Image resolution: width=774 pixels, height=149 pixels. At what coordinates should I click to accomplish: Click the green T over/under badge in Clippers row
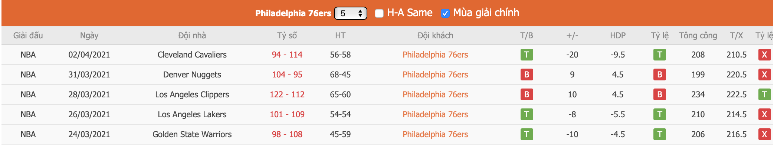coord(764,95)
